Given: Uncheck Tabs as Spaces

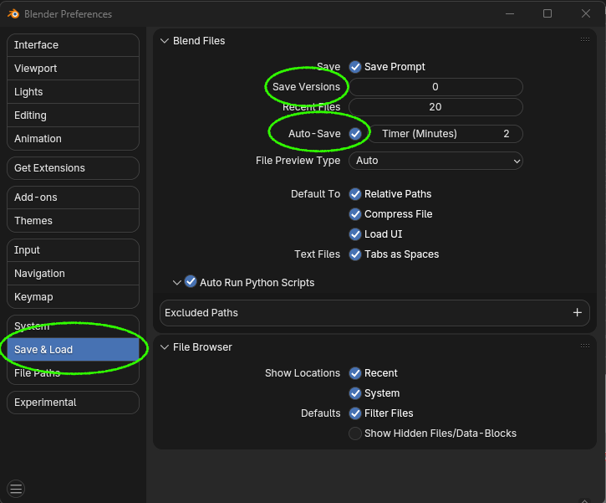Looking at the screenshot, I should pos(355,254).
